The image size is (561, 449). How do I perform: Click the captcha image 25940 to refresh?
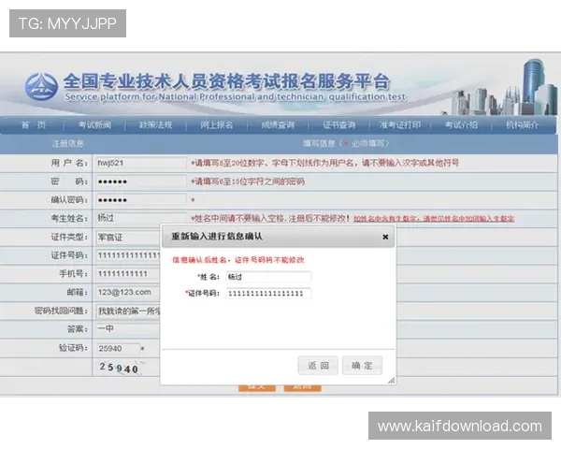pyautogui.click(x=119, y=368)
